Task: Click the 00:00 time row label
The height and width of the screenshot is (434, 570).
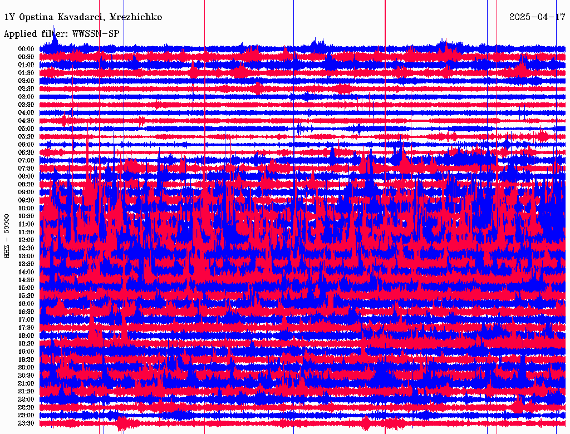Action: coord(26,49)
